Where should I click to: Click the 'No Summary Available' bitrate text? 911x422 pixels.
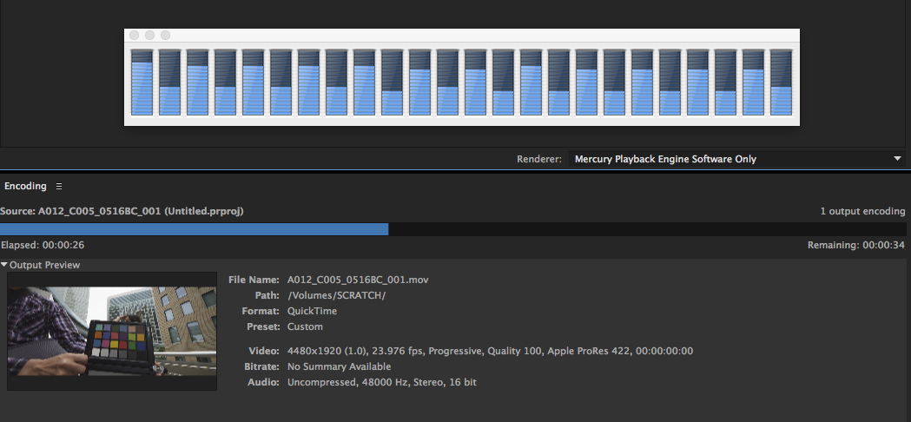pyautogui.click(x=340, y=366)
